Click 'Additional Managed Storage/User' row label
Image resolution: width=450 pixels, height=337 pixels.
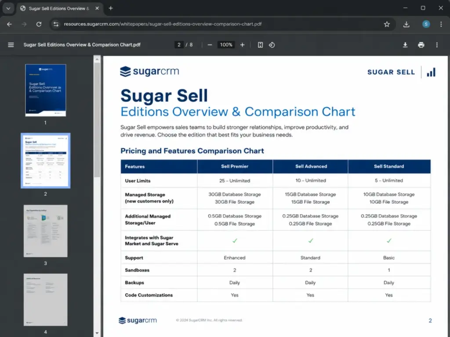[x=148, y=219]
